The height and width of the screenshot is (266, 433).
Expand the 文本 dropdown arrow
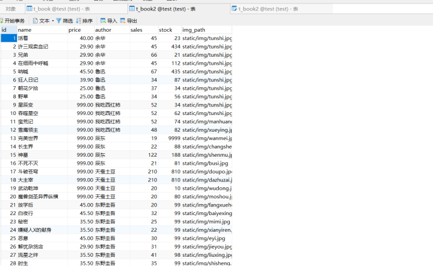pos(53,21)
